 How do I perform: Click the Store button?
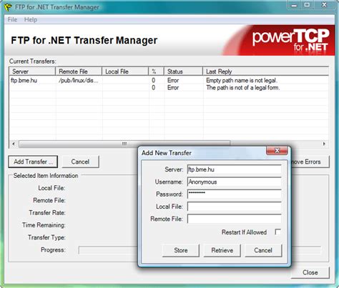181,250
